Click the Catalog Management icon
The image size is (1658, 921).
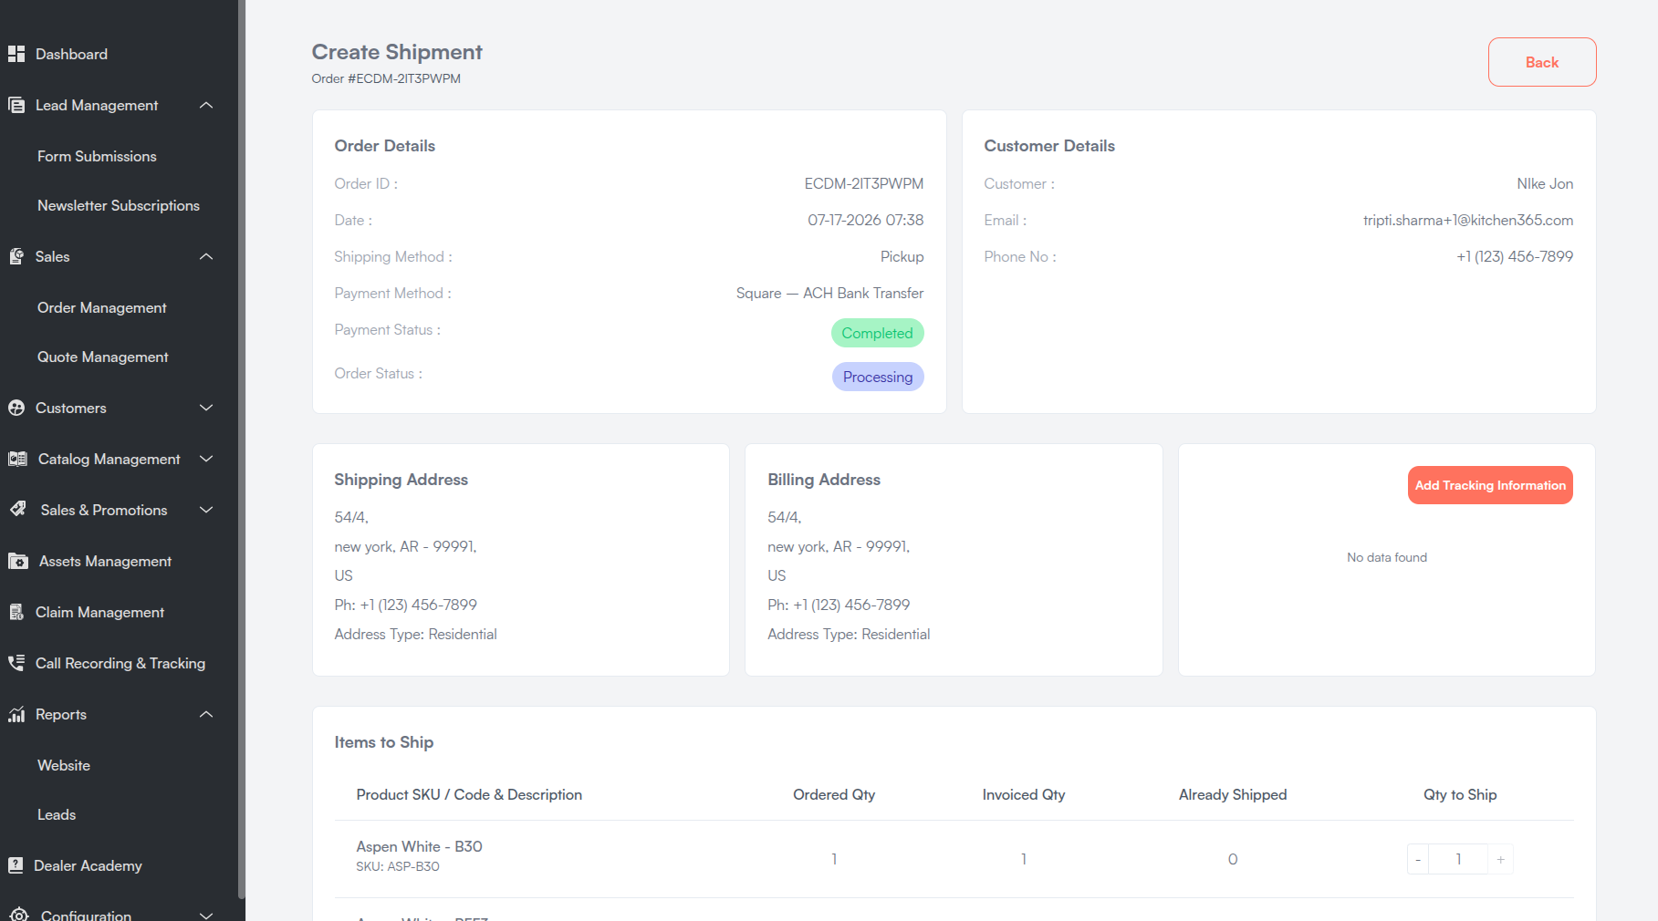17,459
